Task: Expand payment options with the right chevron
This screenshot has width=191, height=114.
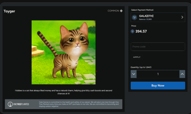Action: (182, 17)
